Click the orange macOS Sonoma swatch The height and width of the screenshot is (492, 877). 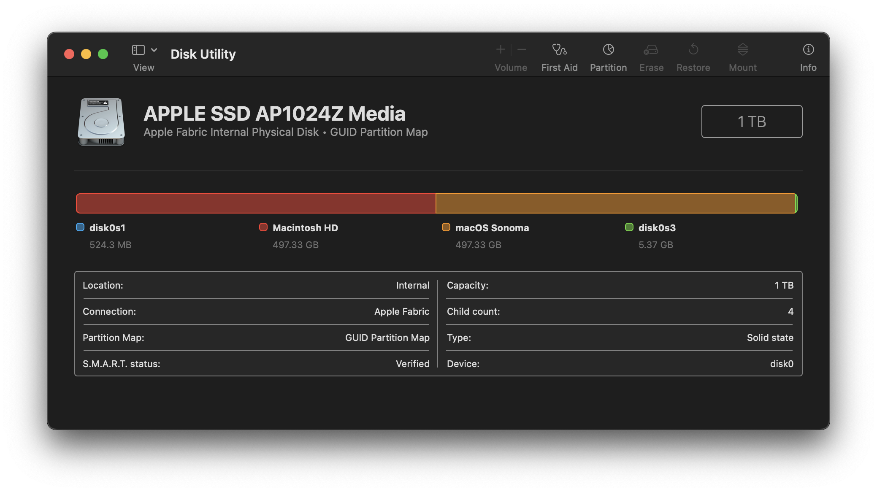(446, 227)
